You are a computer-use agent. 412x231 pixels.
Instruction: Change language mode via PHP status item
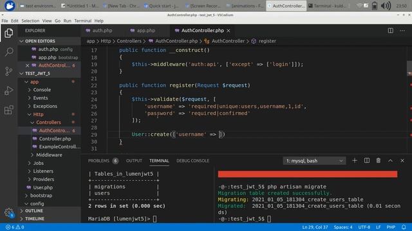pyautogui.click(x=391, y=227)
